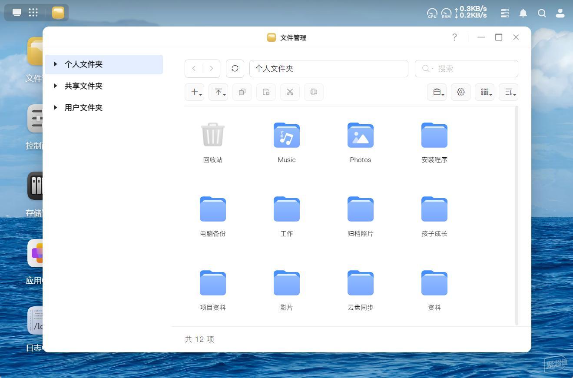The height and width of the screenshot is (378, 573).
Task: Click the copy toolbar icon
Action: click(242, 92)
